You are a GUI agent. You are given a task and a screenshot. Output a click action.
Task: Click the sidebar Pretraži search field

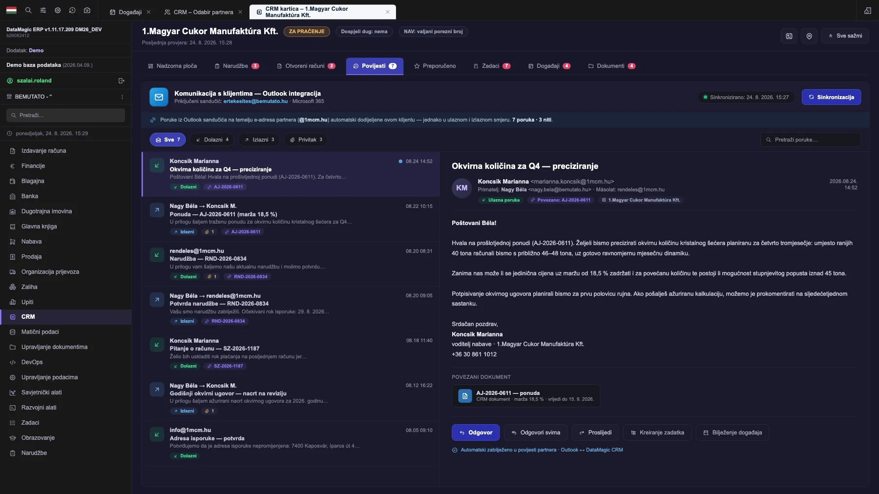point(65,115)
